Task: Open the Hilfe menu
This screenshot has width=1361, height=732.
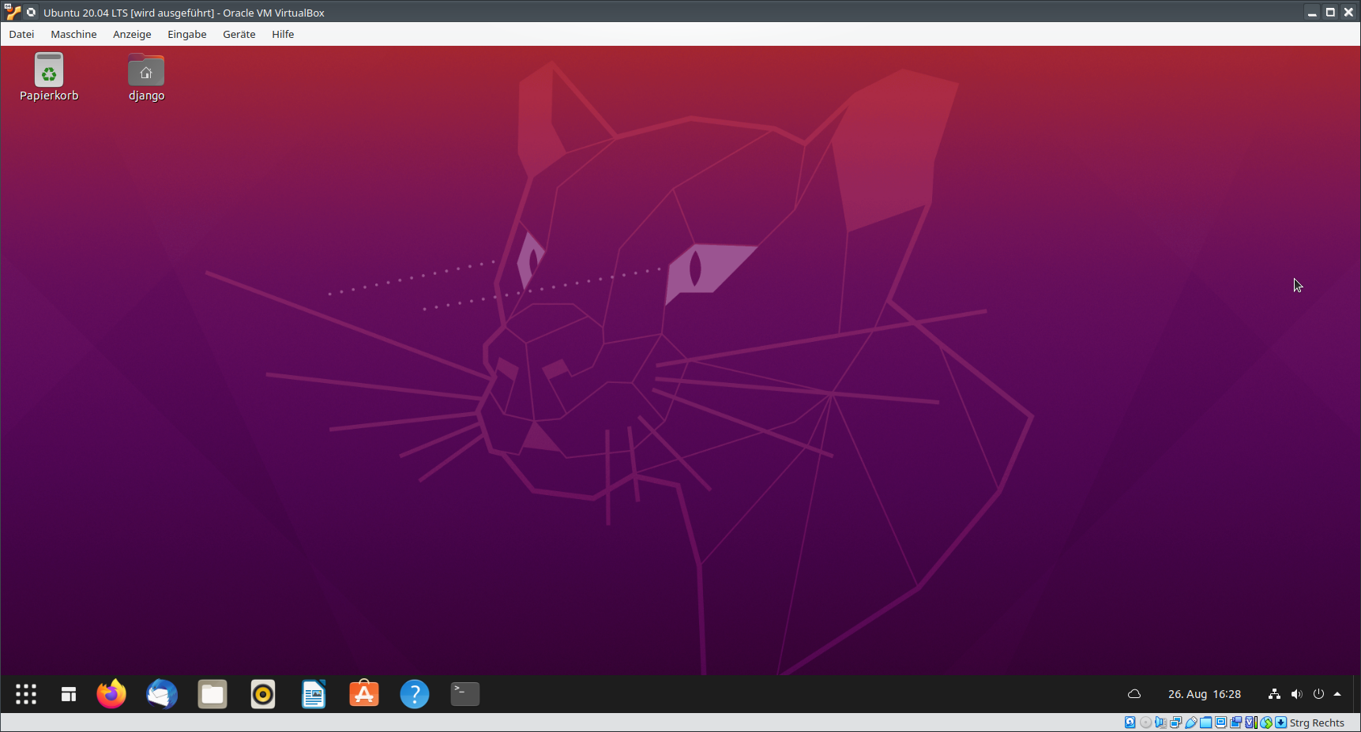Action: [283, 34]
